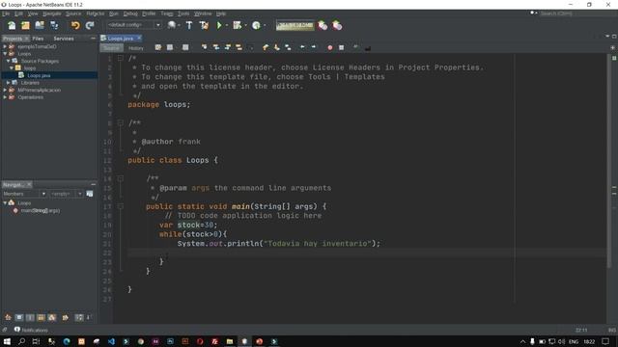Click the Notifications status bar item
The image size is (618, 347).
[x=31, y=330]
